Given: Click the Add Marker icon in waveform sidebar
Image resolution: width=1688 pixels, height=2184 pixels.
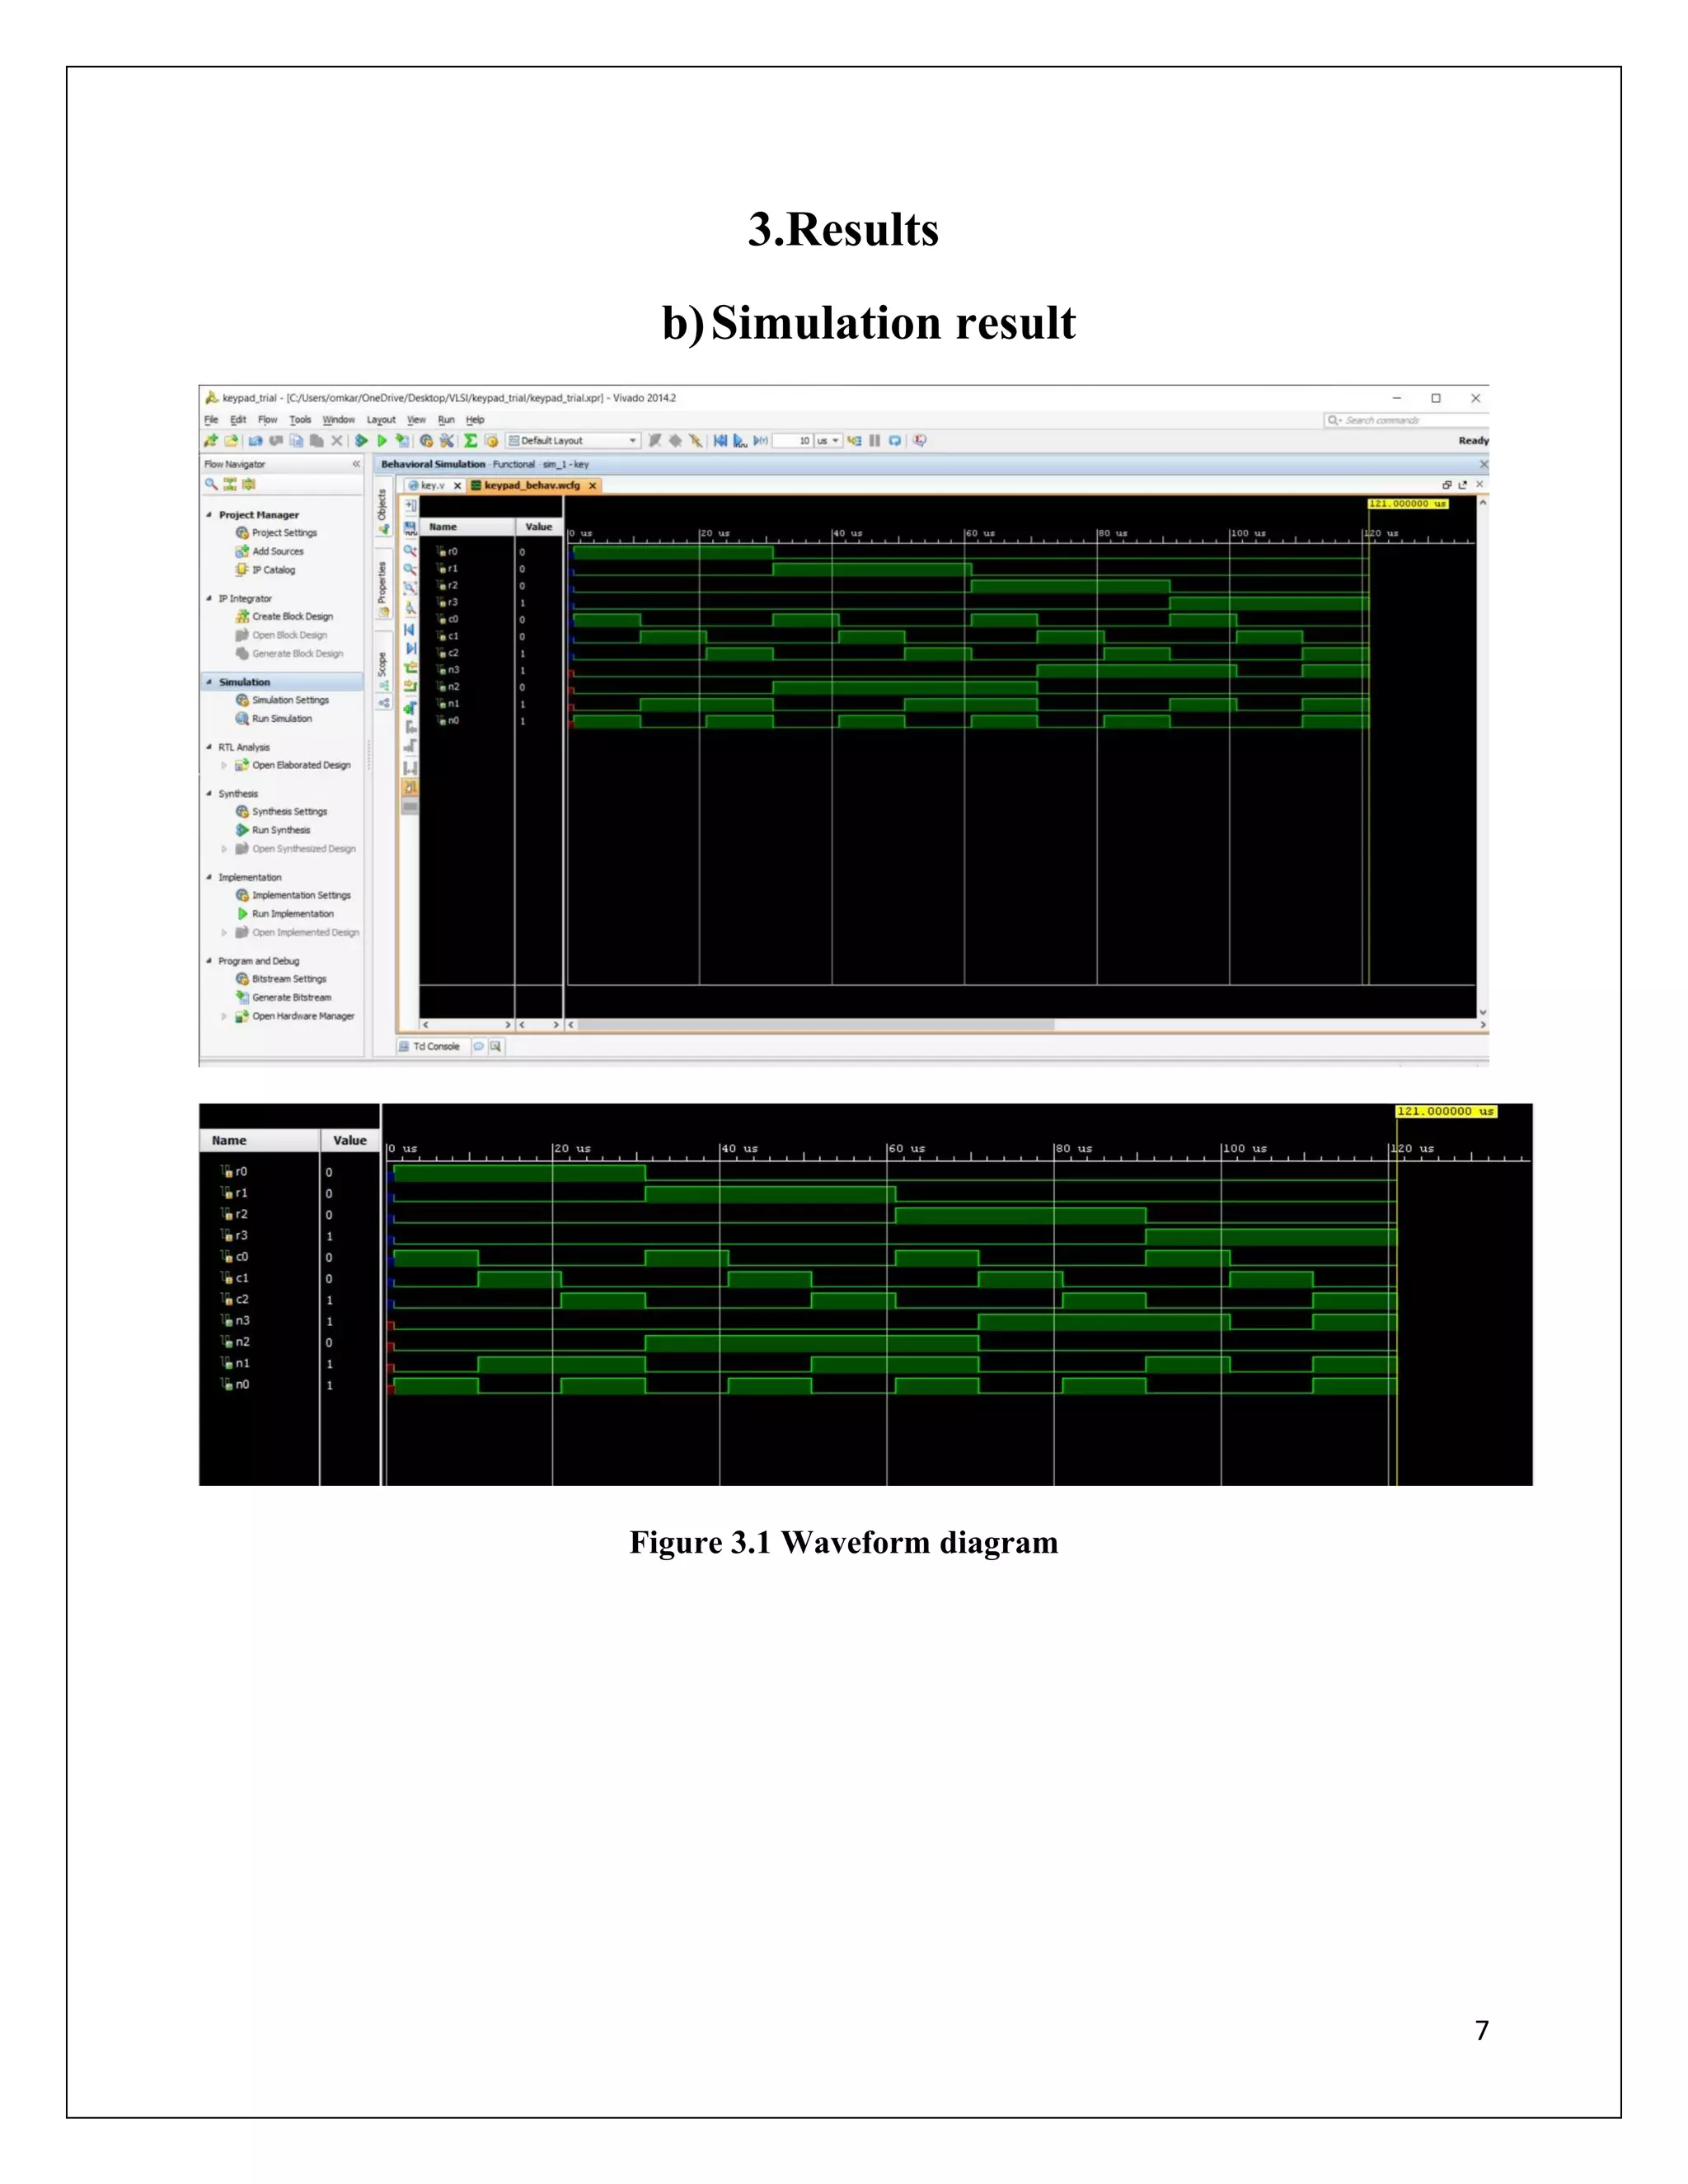Looking at the screenshot, I should (x=410, y=709).
